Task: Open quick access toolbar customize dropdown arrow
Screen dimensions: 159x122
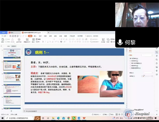Action: click(x=26, y=36)
